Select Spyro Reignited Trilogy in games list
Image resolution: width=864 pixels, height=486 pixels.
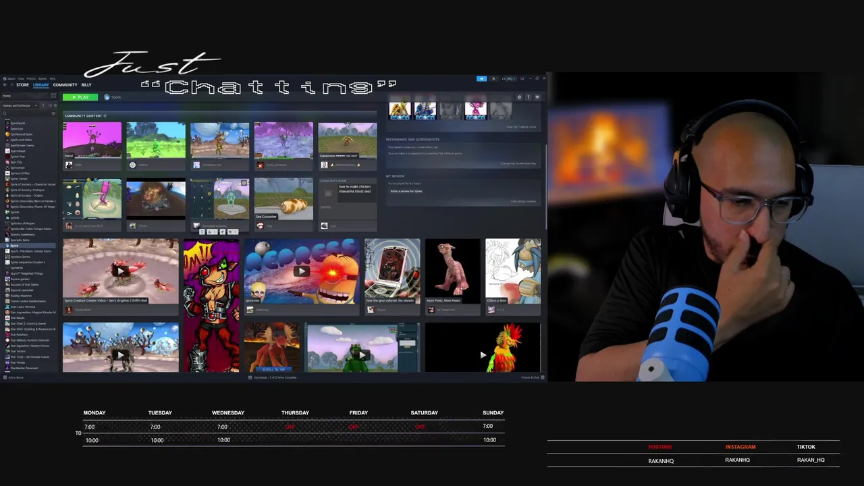tap(23, 273)
